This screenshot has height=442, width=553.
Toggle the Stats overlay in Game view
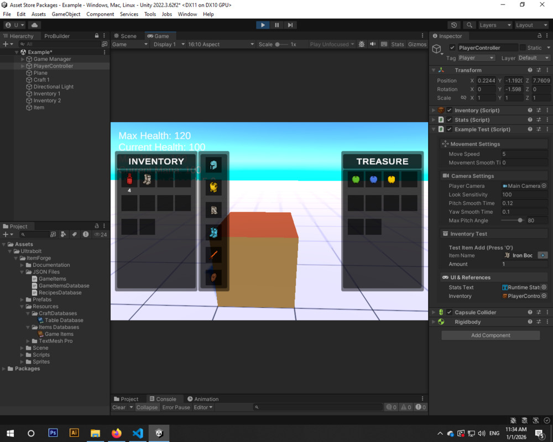398,44
